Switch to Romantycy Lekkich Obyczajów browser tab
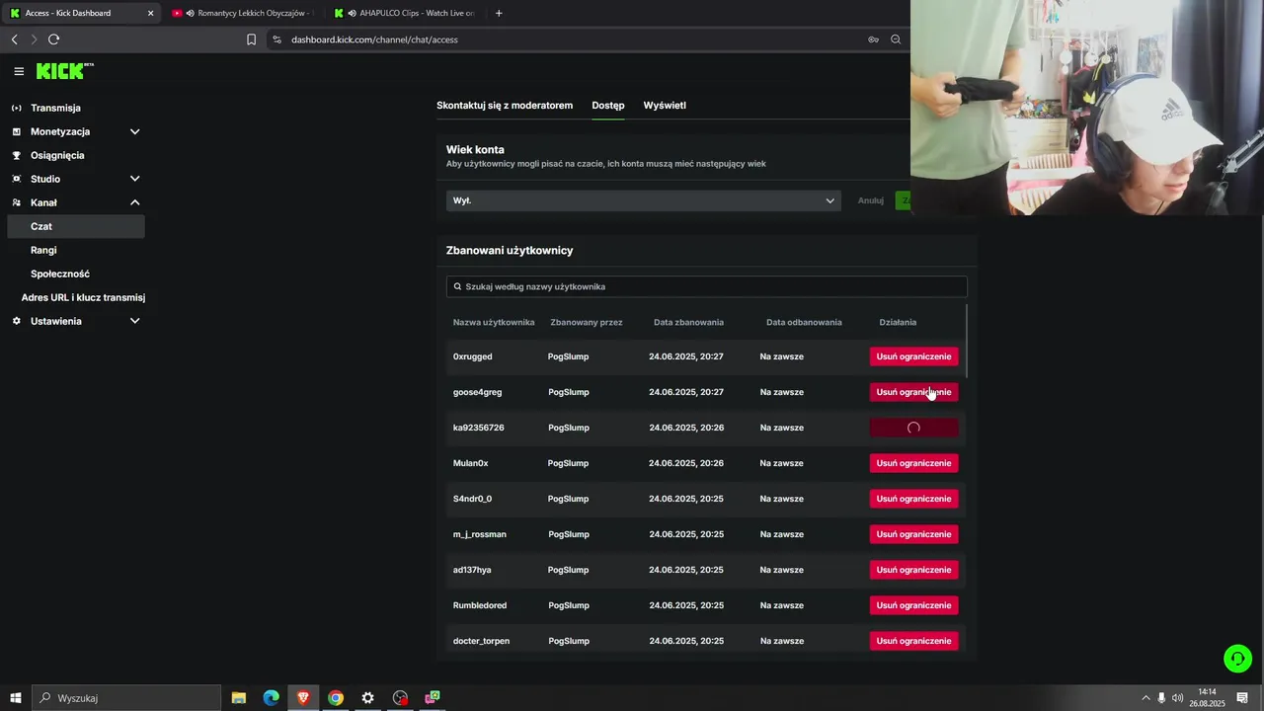Screen dimensions: 1264x711 pyautogui.click(x=244, y=13)
